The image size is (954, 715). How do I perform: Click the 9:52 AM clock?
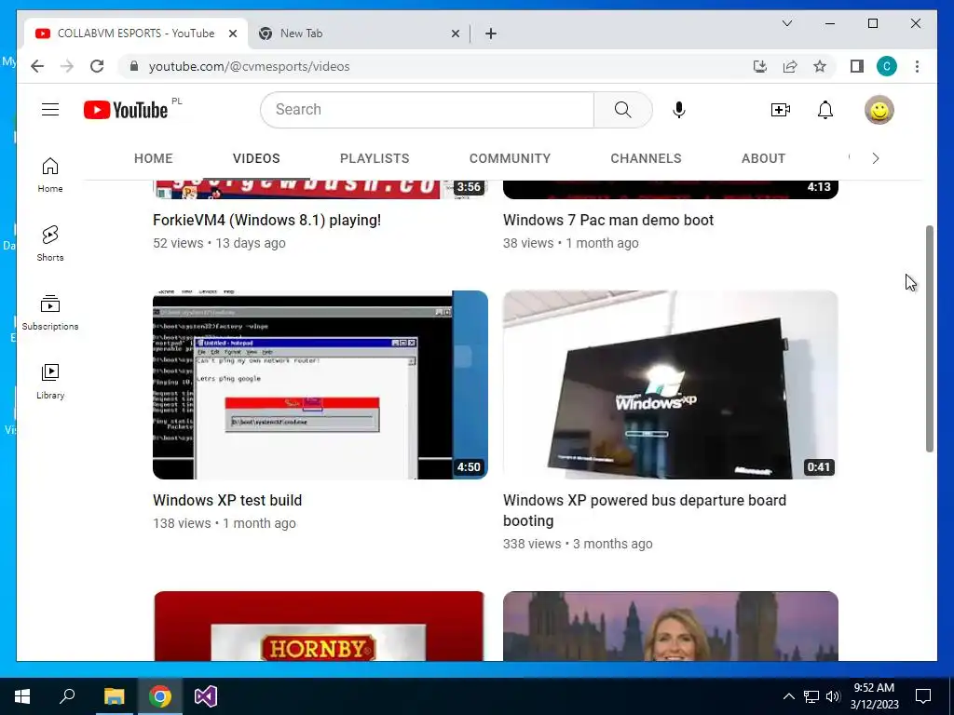click(x=874, y=696)
